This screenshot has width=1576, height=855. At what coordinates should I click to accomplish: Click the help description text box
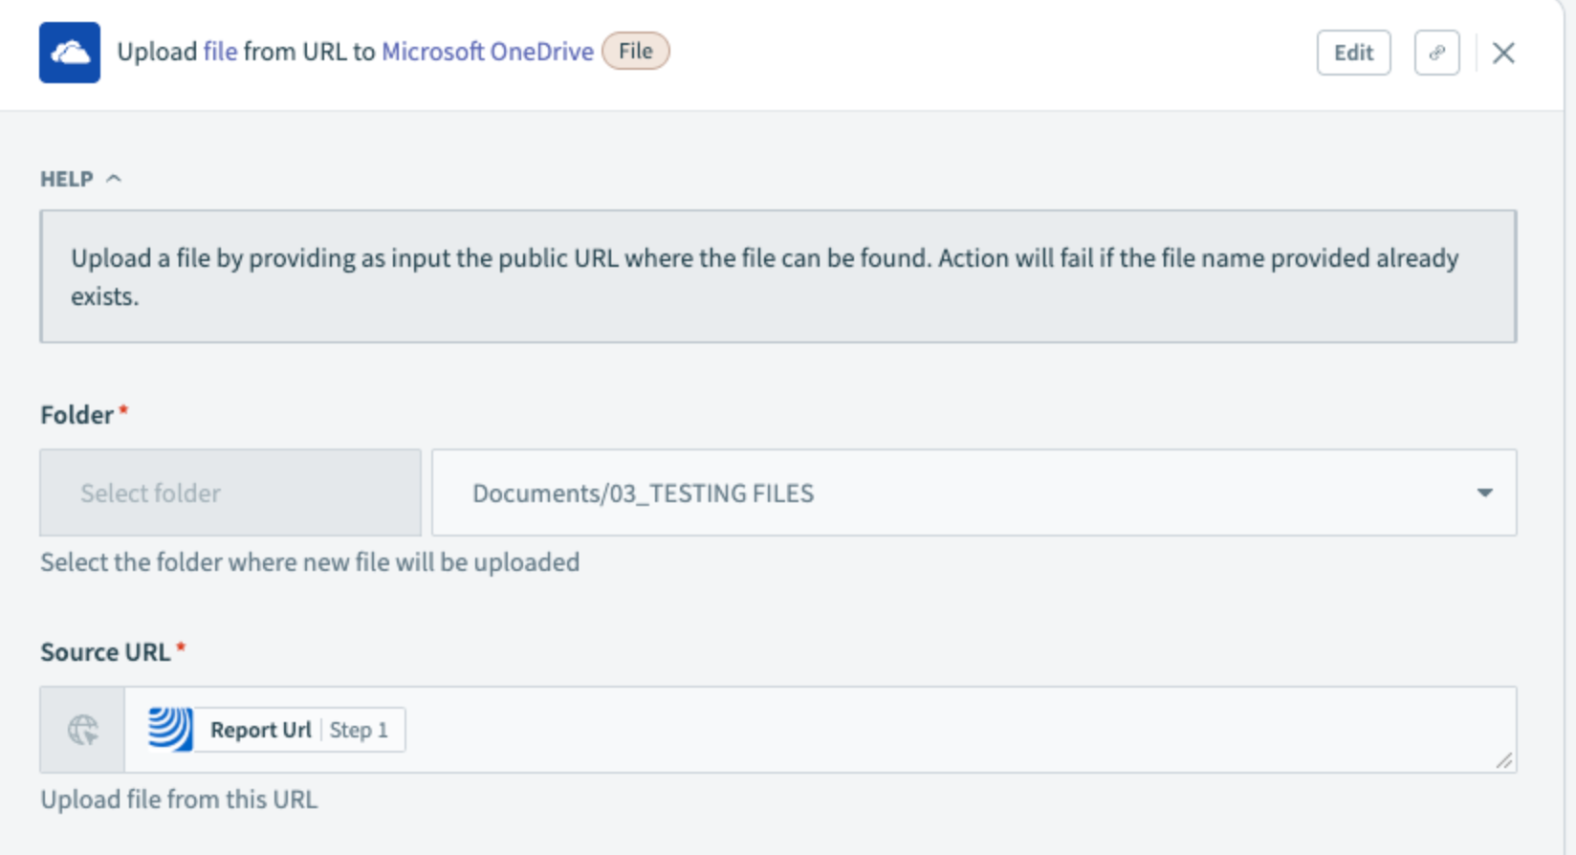(777, 276)
